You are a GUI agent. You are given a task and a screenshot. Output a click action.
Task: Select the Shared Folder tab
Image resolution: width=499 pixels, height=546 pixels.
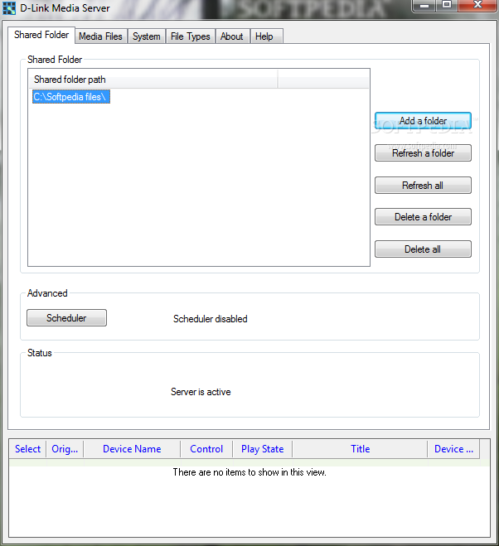(41, 35)
